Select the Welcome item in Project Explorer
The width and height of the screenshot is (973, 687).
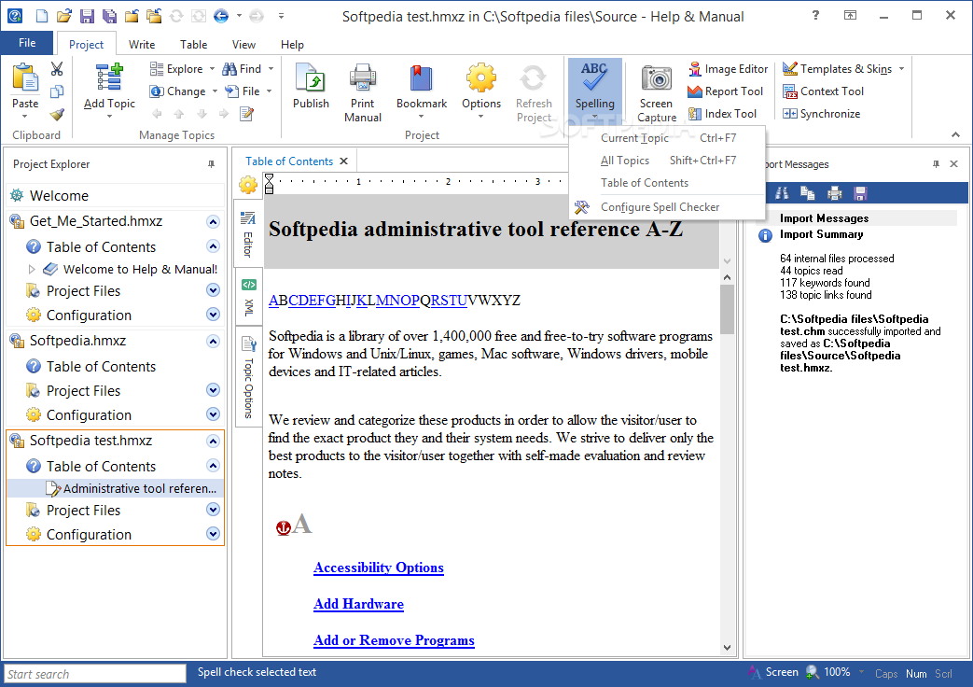click(116, 196)
